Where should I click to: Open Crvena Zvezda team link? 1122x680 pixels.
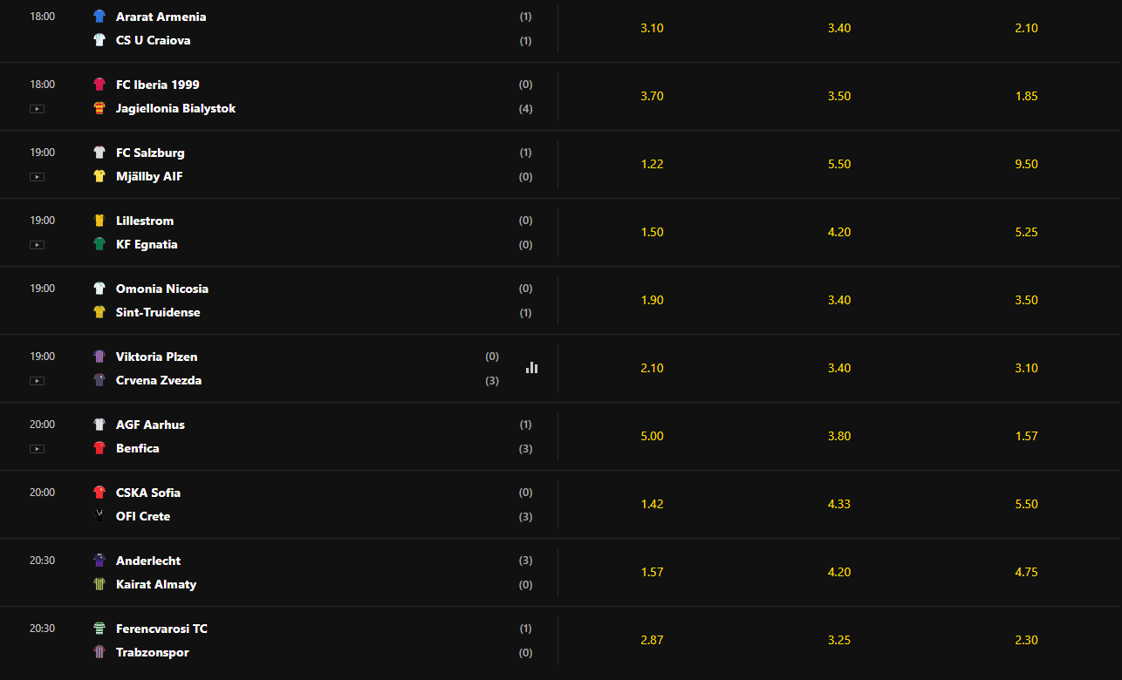click(x=159, y=381)
